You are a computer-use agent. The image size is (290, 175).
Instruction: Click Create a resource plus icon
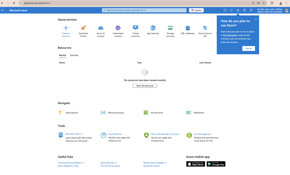(x=66, y=28)
